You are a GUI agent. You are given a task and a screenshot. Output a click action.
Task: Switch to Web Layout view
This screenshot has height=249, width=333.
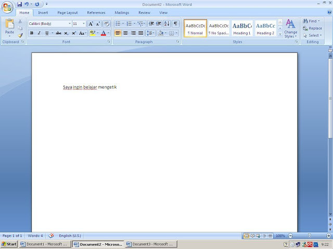click(x=258, y=236)
